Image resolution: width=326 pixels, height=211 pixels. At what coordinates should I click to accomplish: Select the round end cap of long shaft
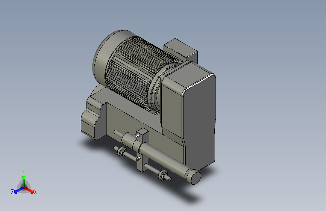click(196, 177)
